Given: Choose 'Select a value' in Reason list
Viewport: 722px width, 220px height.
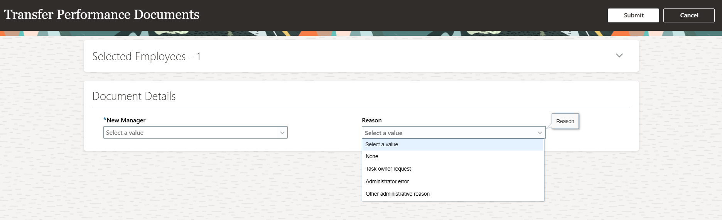Looking at the screenshot, I should coord(453,144).
